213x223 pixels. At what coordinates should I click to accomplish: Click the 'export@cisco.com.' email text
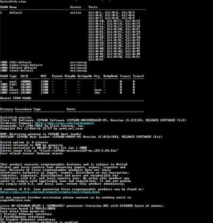click(16, 200)
